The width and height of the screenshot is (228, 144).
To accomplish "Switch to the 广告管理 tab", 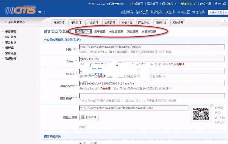I will 93,23.
